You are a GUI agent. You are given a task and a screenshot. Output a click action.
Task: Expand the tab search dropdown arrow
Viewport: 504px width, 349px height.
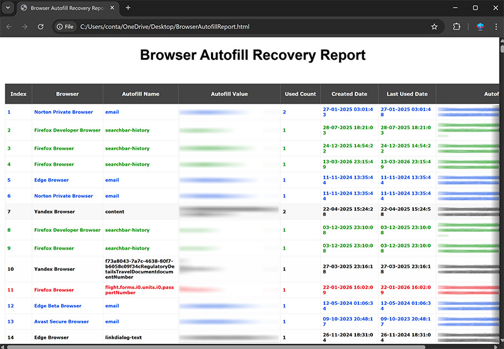pos(8,8)
